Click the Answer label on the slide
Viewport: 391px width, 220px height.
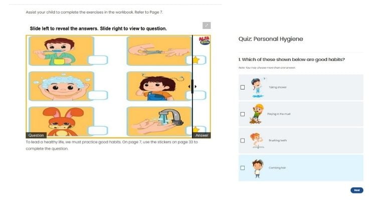click(x=202, y=135)
